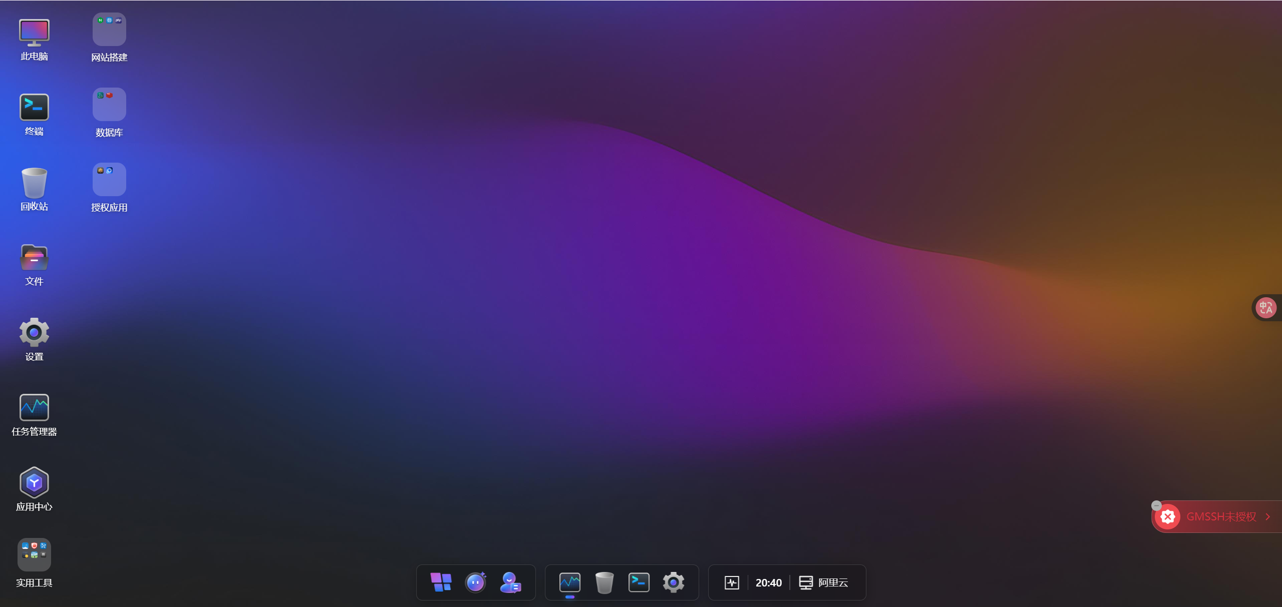Viewport: 1282px width, 607px height.
Task: Open the 任务管理器 desktop icon
Action: tap(34, 407)
